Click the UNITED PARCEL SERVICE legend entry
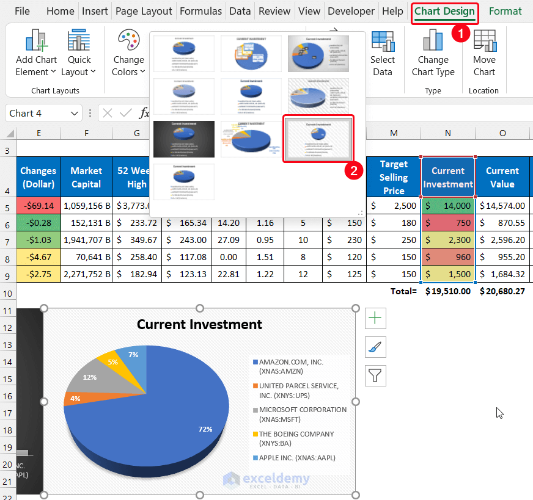Screen dimensions: 533x500 click(296, 391)
